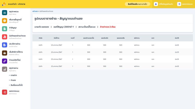Click the purple กำหนดลิงก์ไลน์ link icon
Viewport: 195px width, 109px height.
click(4, 61)
